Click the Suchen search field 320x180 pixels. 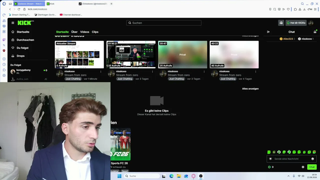coord(164,23)
